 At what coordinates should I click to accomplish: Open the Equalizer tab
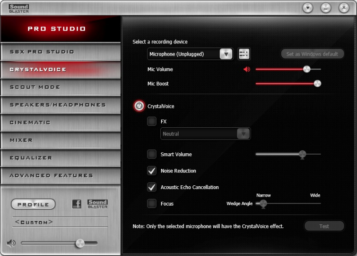click(61, 158)
